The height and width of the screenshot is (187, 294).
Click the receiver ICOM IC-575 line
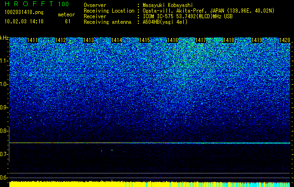pos(187,16)
